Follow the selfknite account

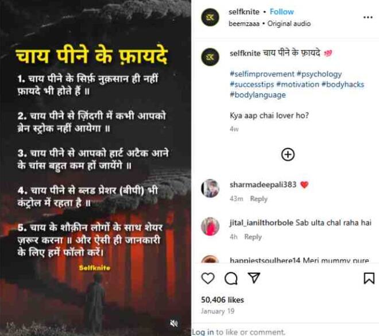(281, 11)
